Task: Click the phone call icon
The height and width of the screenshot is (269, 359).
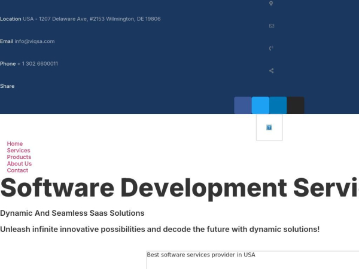Action: tap(271, 48)
